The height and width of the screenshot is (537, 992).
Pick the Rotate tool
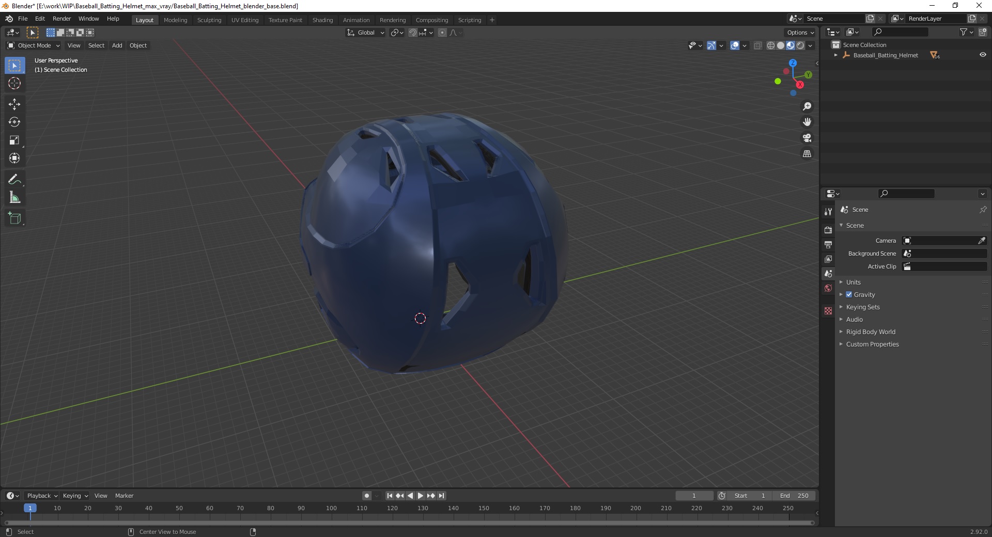[14, 122]
